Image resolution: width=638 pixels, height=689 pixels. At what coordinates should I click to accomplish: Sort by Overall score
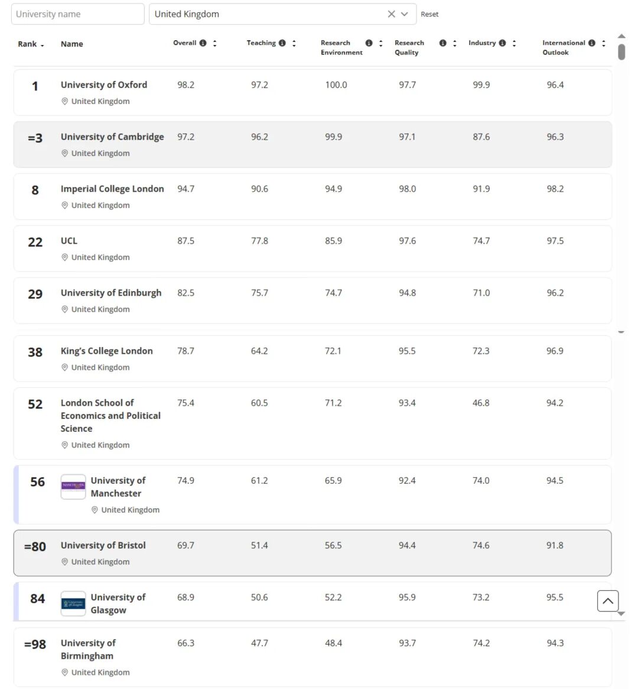click(x=215, y=43)
